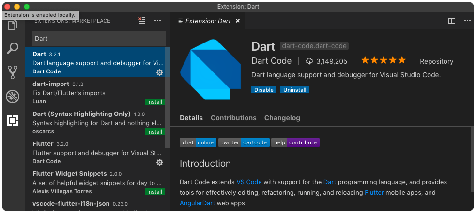This screenshot has height=213, width=476.
Task: Open manage gear for Dart extension
Action: coord(160,72)
